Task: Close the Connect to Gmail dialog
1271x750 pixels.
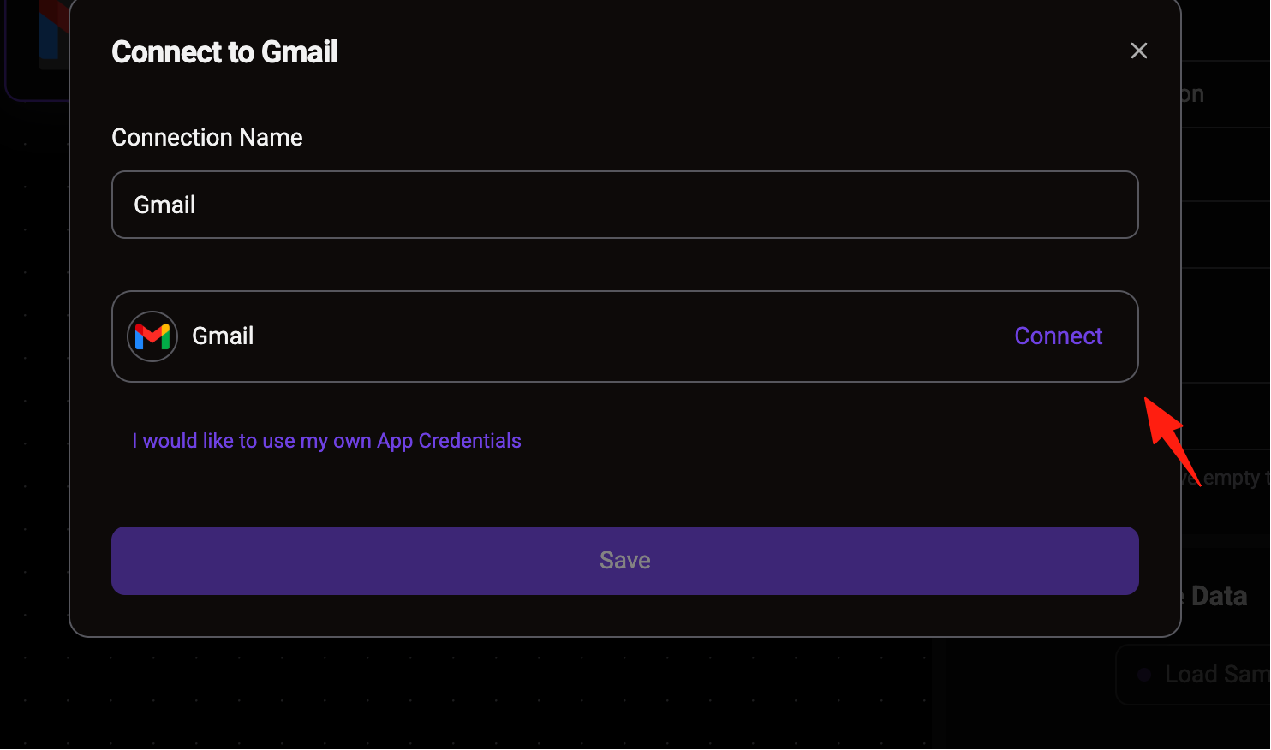Action: 1138,51
